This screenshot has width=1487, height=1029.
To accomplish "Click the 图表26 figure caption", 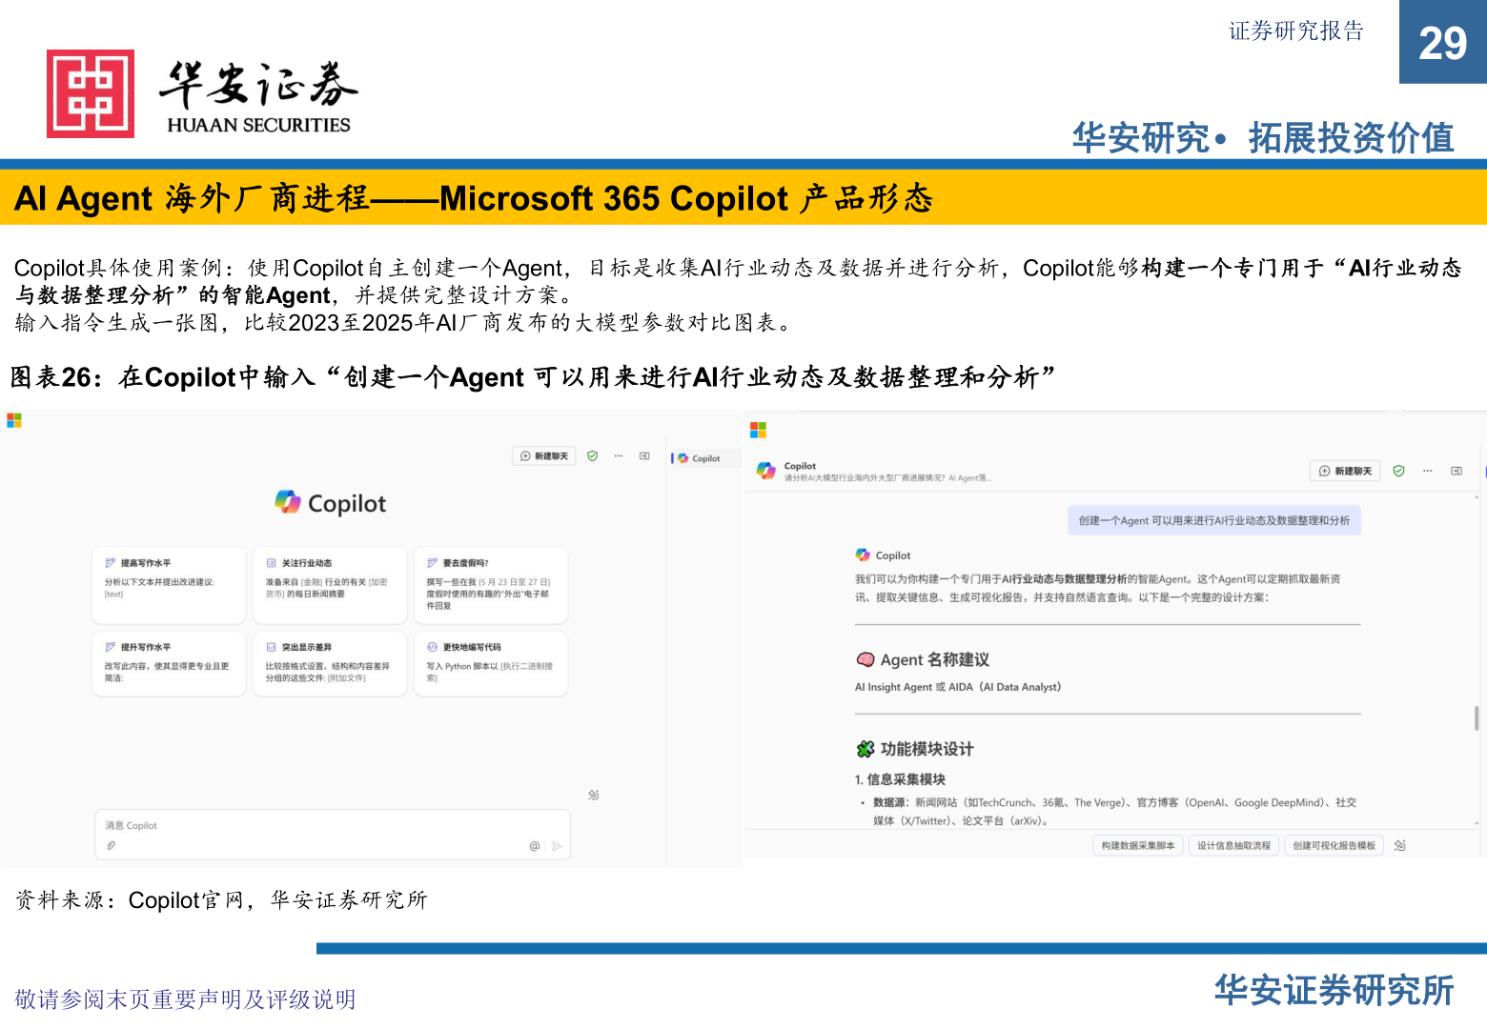I will (x=532, y=377).
